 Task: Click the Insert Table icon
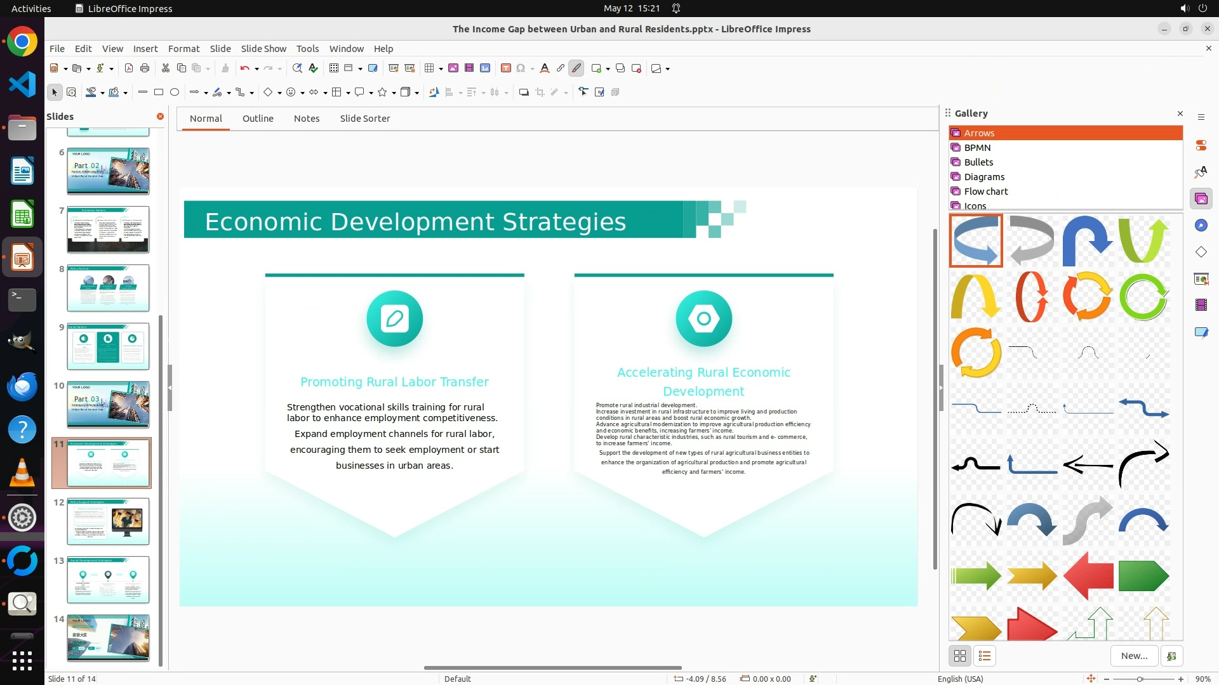click(429, 68)
